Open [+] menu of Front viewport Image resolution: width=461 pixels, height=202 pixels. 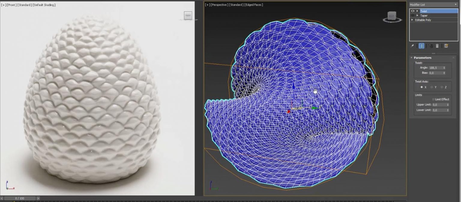coord(3,5)
